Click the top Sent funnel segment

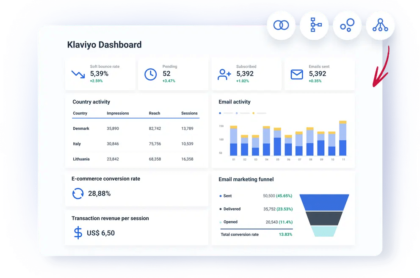324,202
